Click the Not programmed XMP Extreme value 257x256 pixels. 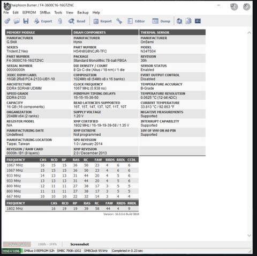point(87,135)
